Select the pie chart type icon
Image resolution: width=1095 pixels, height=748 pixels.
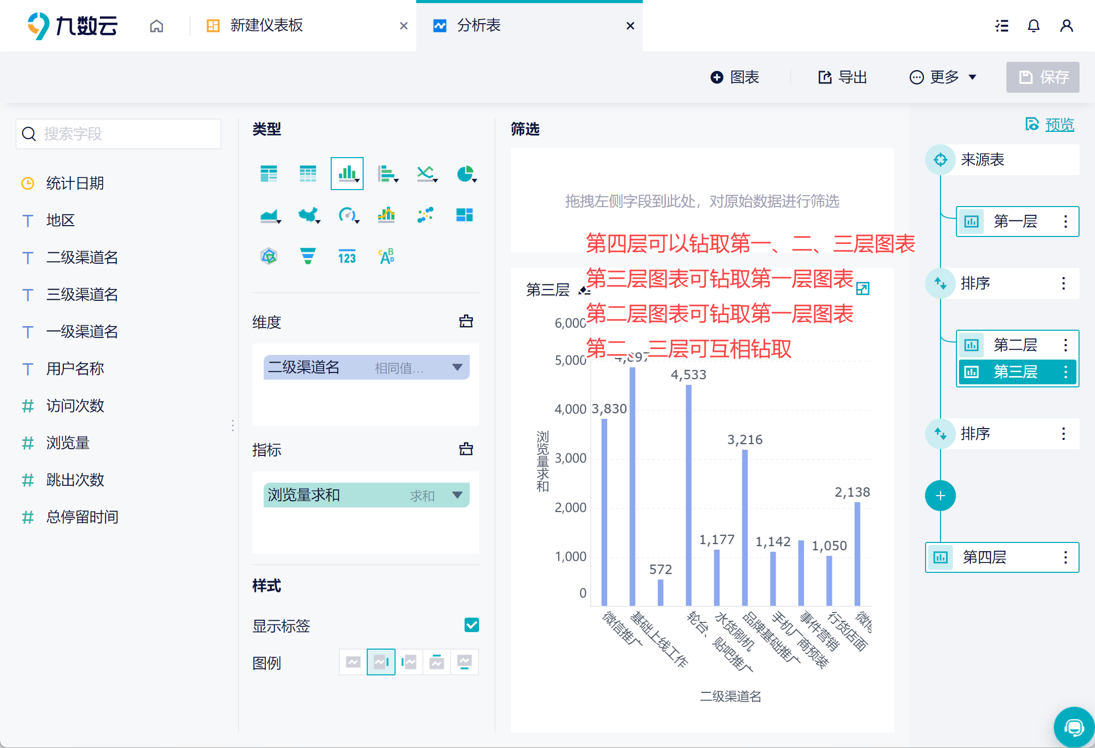coord(466,174)
